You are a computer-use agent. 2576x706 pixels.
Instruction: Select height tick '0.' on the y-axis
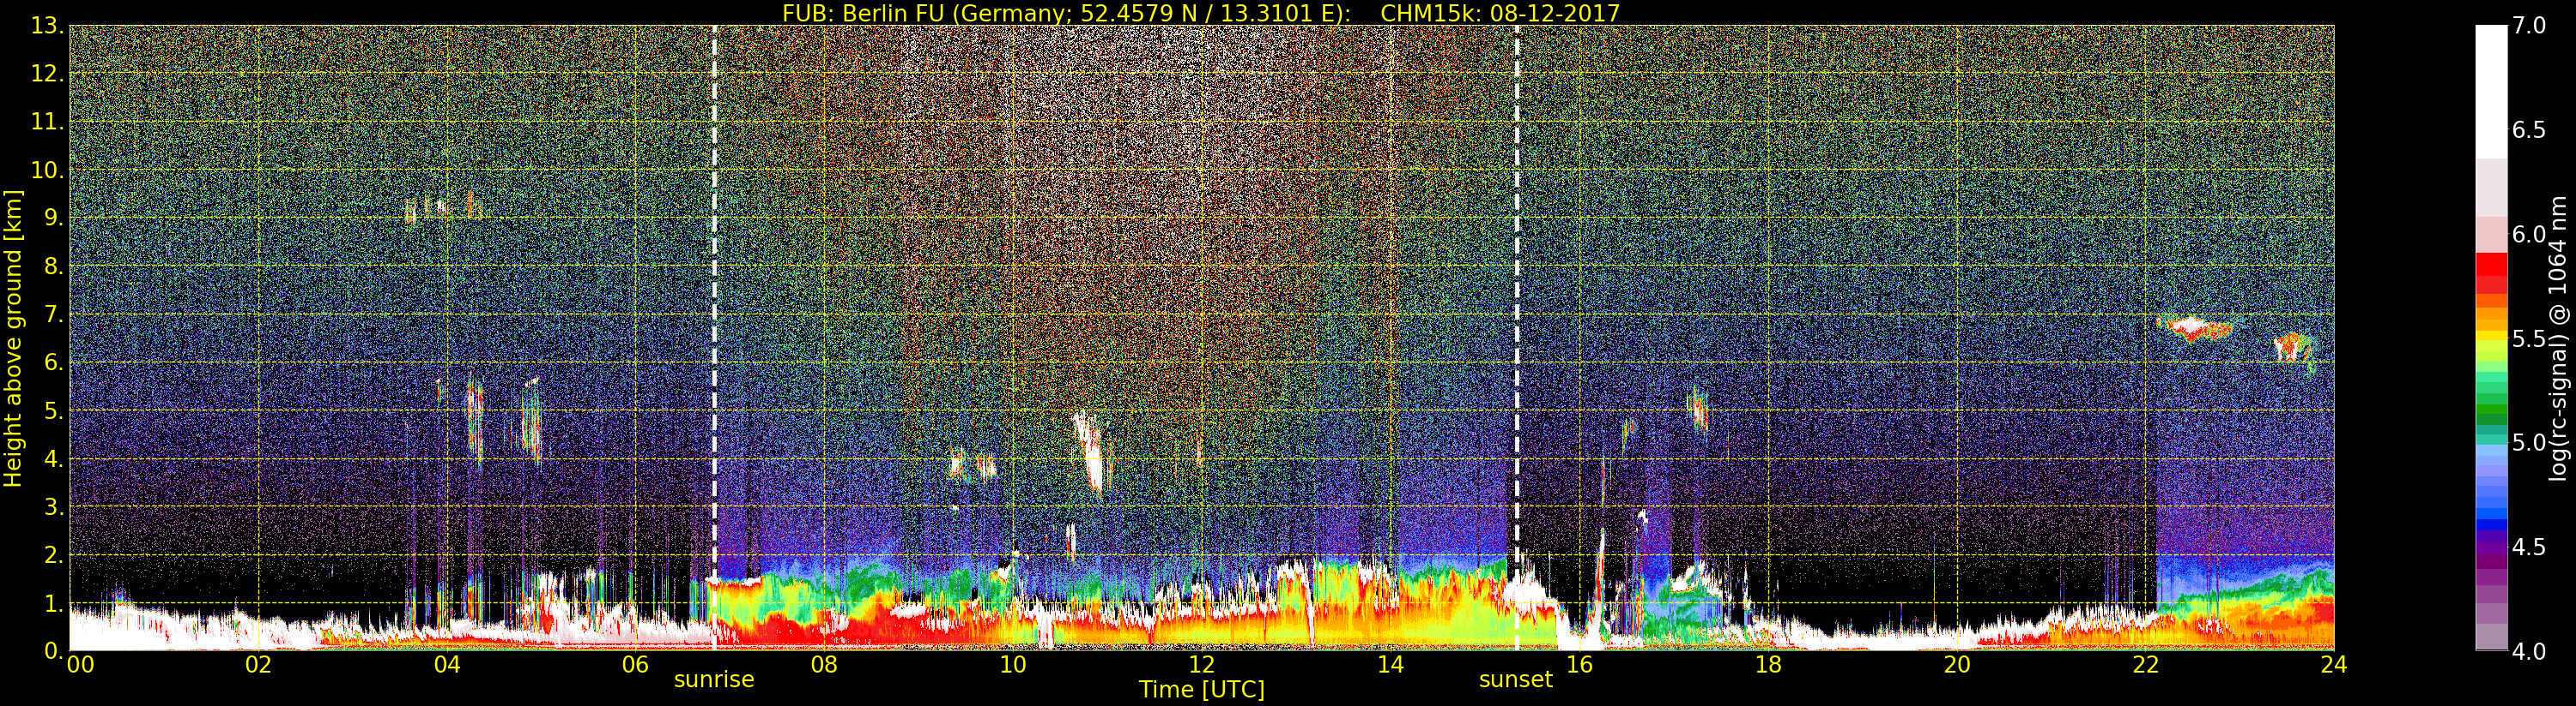tap(54, 651)
